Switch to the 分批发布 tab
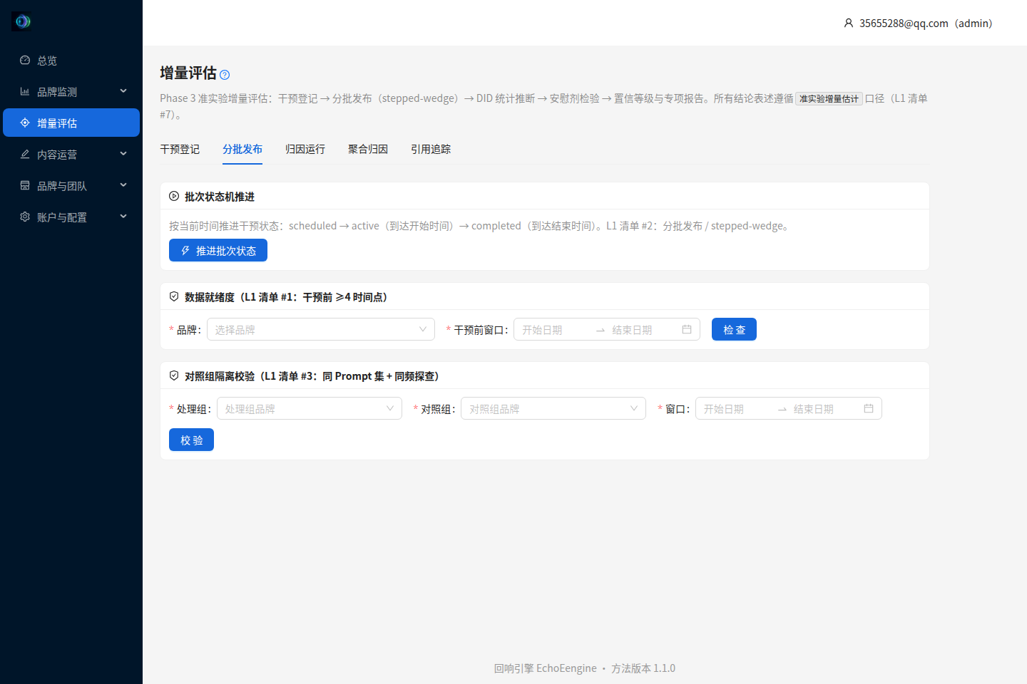Screen dimensions: 1027x684 pyautogui.click(x=242, y=149)
